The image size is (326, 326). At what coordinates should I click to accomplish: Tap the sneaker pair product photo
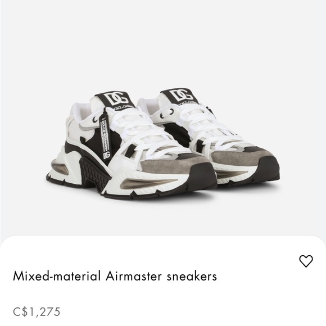coord(163,143)
